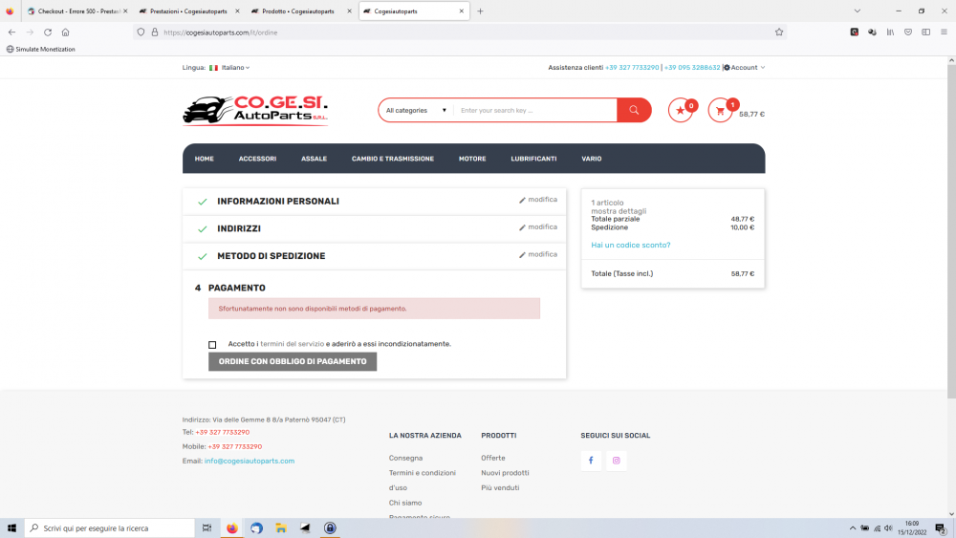
Task: Show hidden system tray icons
Action: coord(853,528)
